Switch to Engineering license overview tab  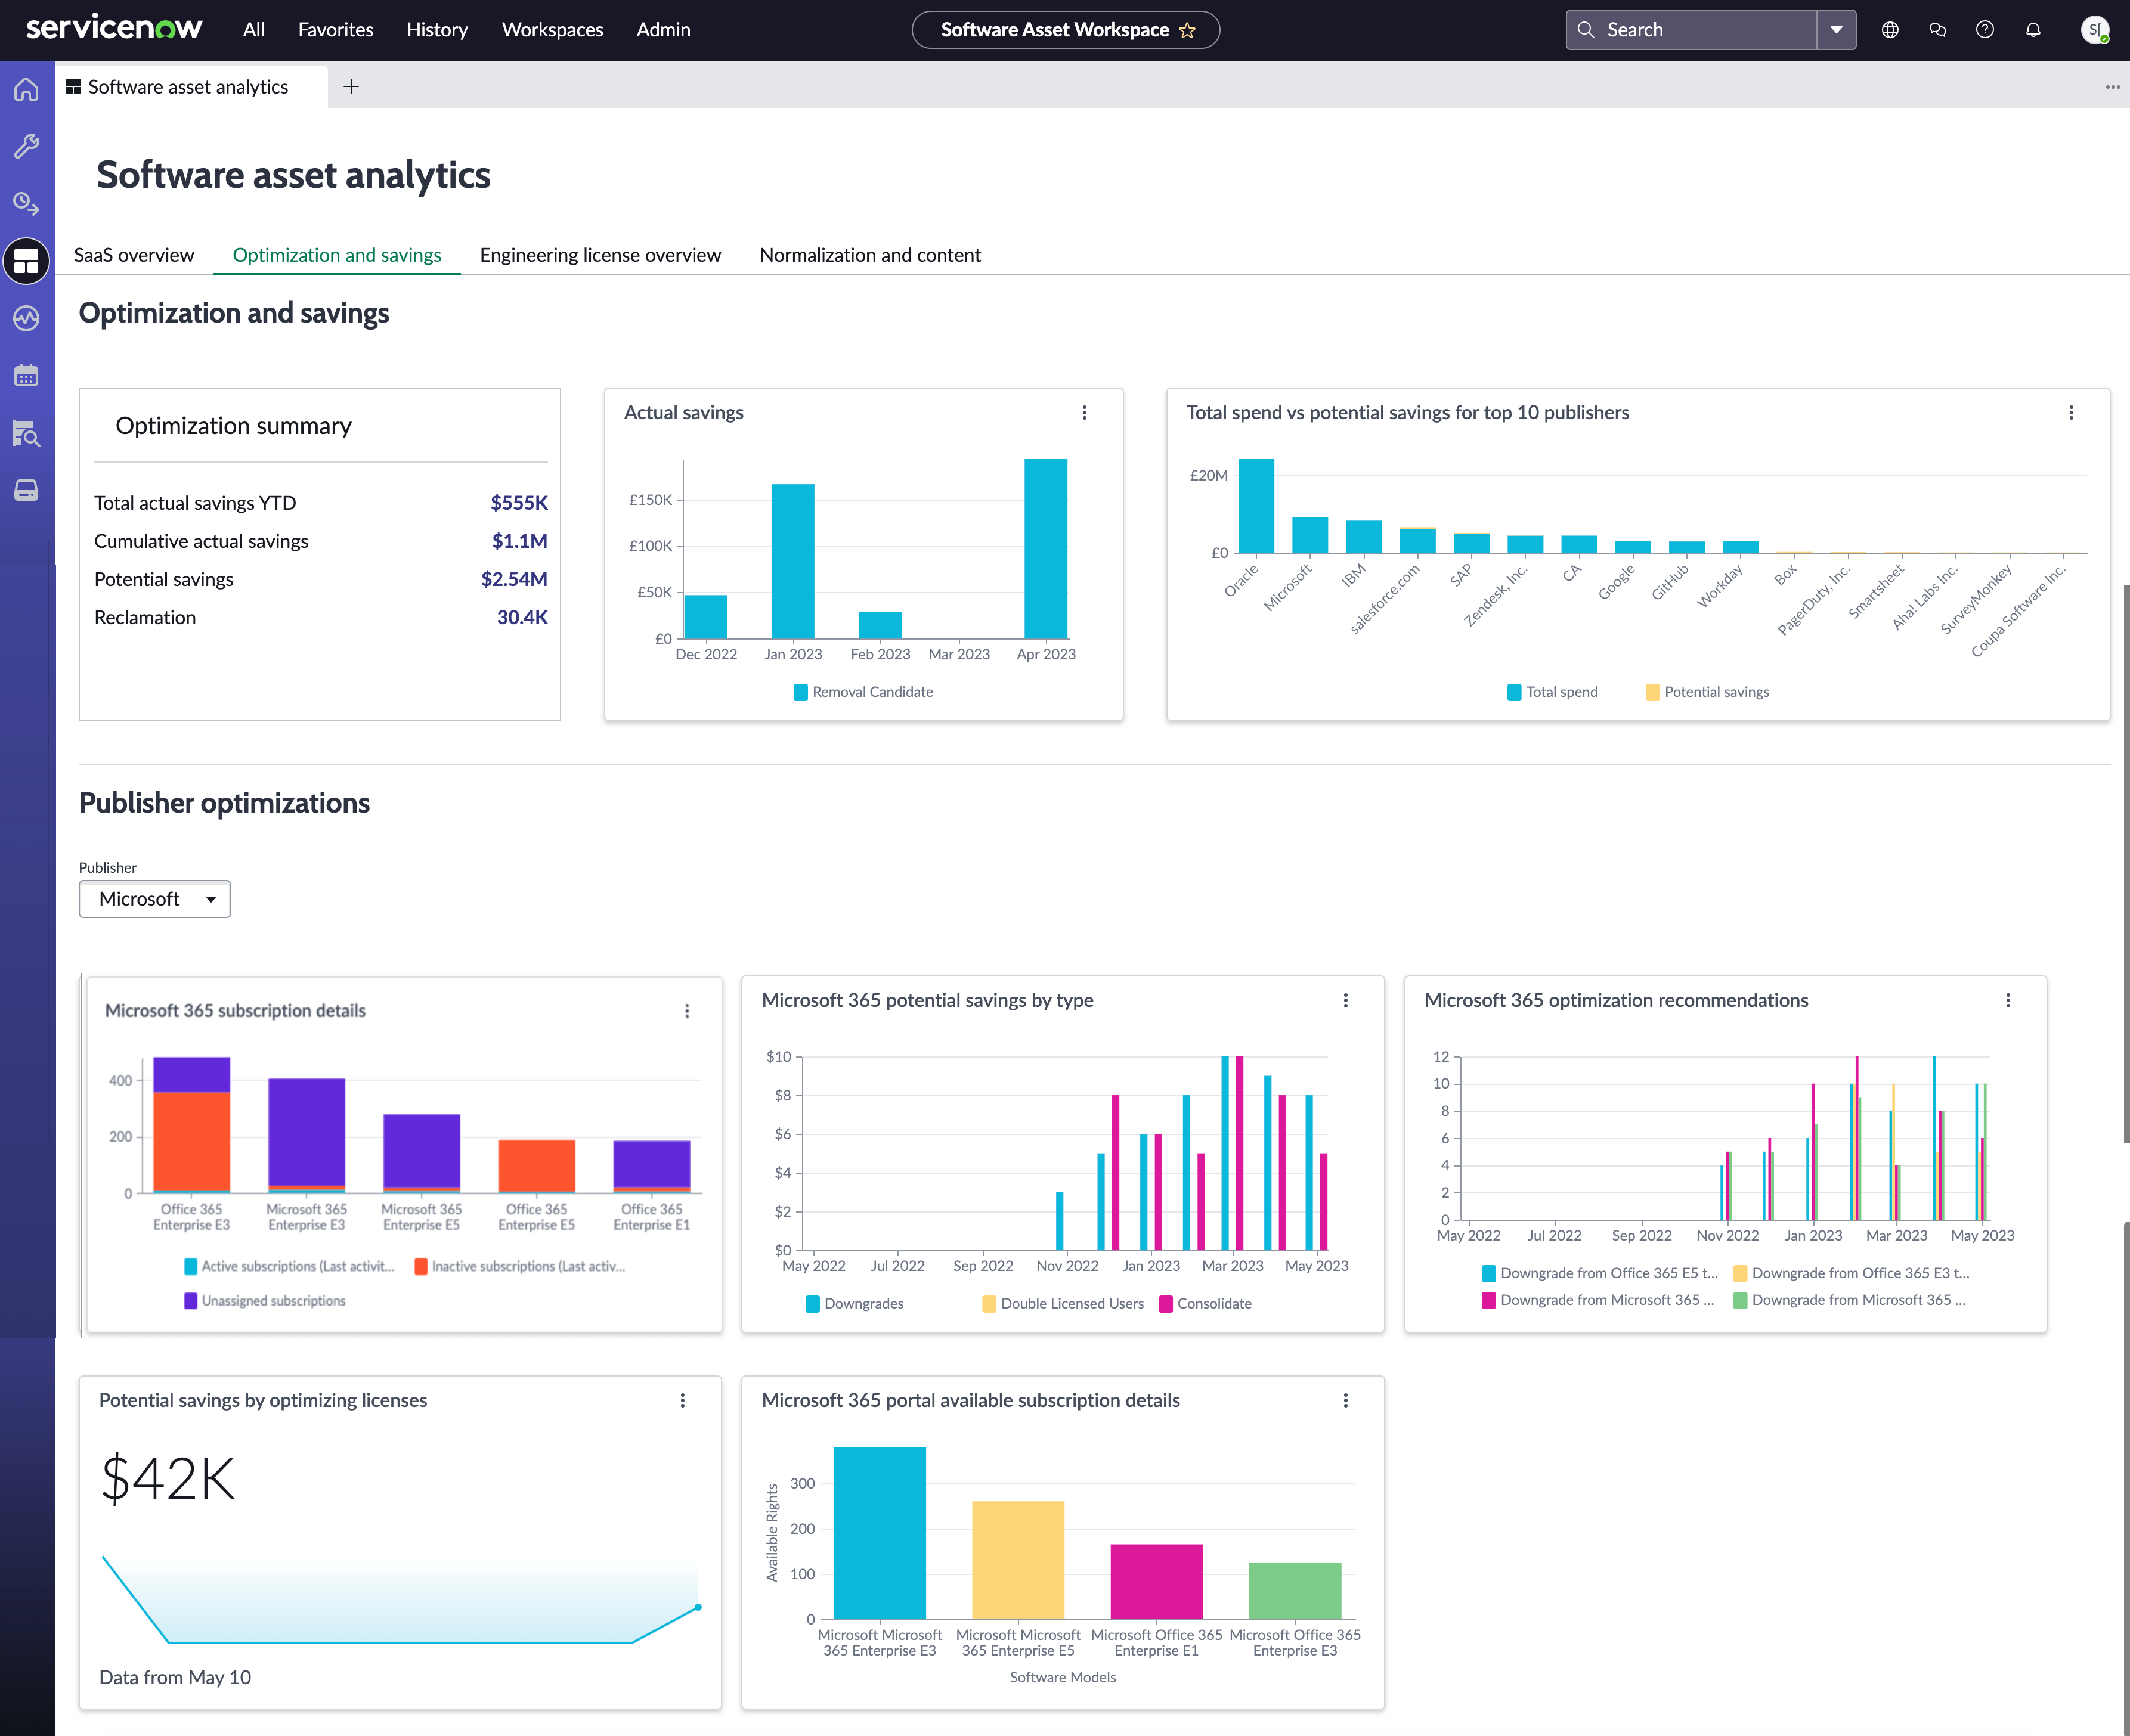click(x=600, y=255)
